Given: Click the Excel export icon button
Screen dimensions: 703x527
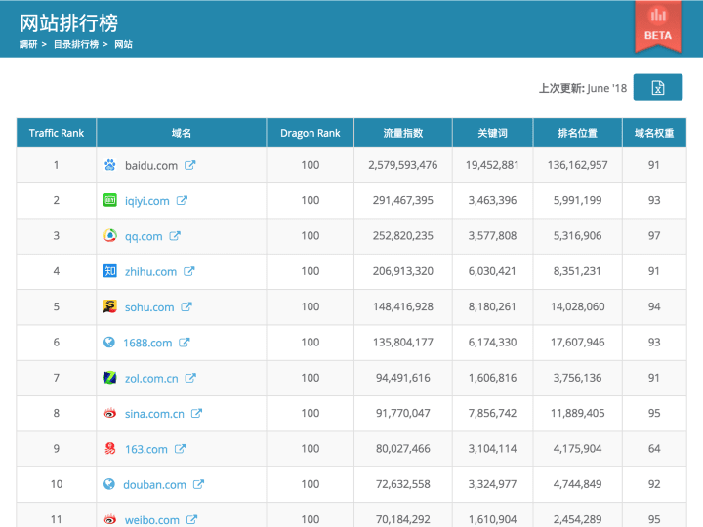Looking at the screenshot, I should tap(657, 87).
